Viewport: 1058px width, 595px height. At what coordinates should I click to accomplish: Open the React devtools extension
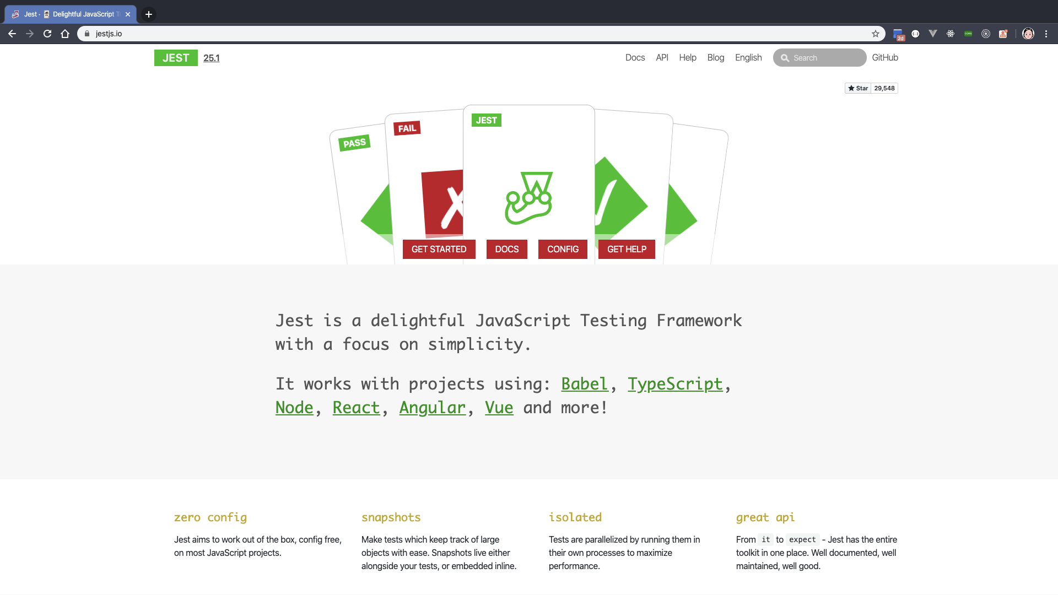[951, 34]
